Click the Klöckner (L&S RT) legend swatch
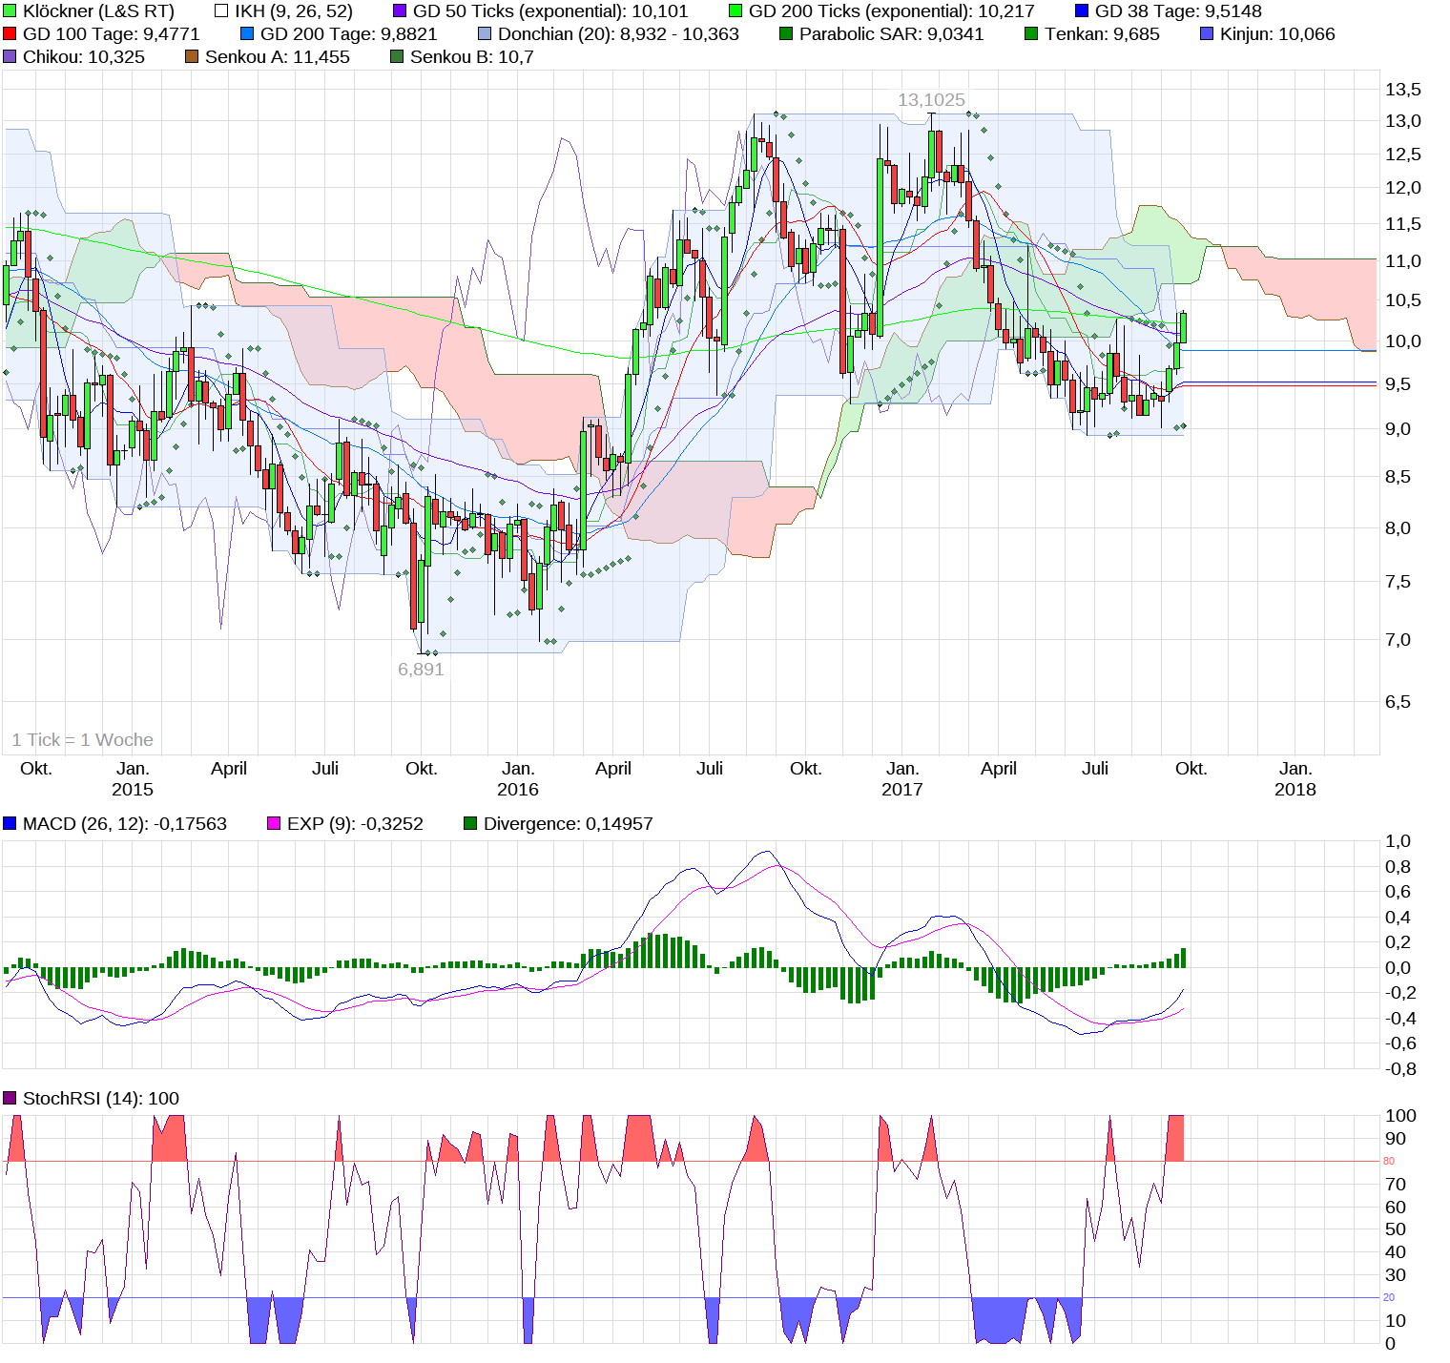The image size is (1450, 1363). coord(10,11)
